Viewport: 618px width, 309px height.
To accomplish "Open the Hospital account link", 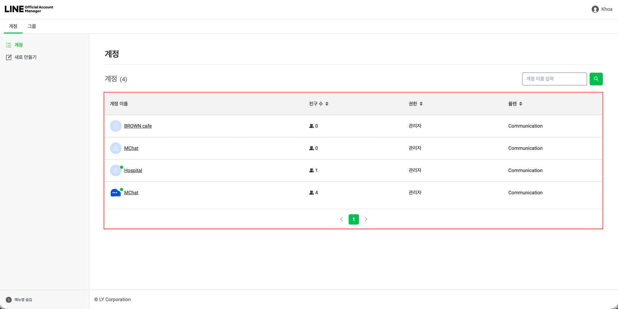I will pyautogui.click(x=133, y=170).
